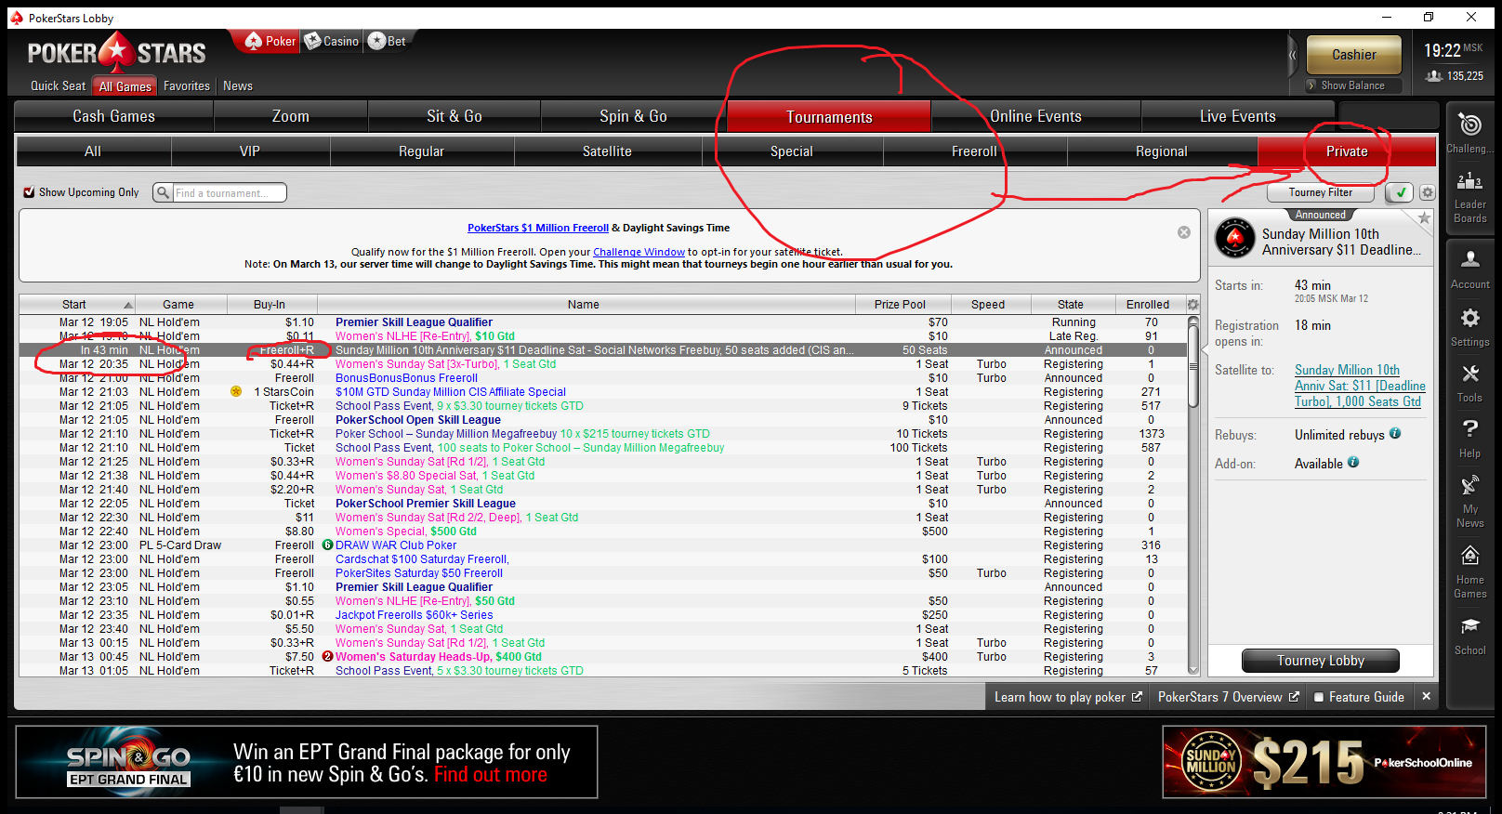This screenshot has height=814, width=1502.
Task: Star the Sunday Million tournament as favorite
Action: 1423,217
